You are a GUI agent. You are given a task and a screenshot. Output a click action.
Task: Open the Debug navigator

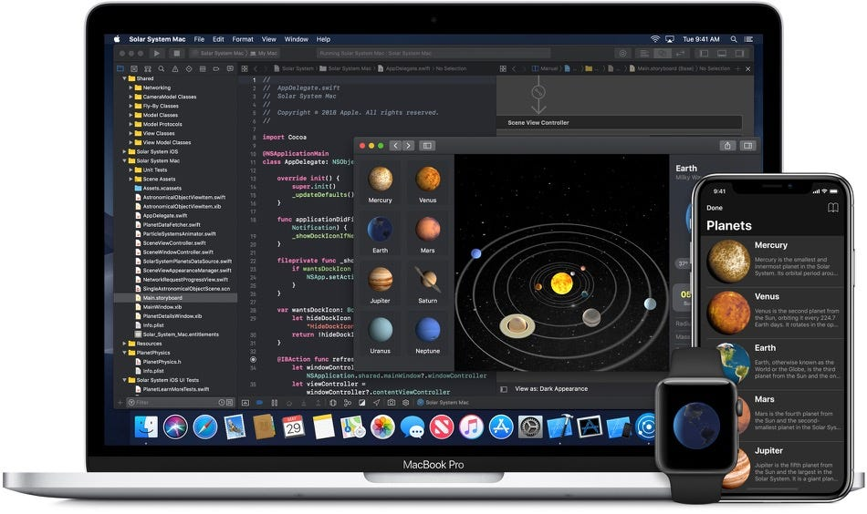pos(203,69)
